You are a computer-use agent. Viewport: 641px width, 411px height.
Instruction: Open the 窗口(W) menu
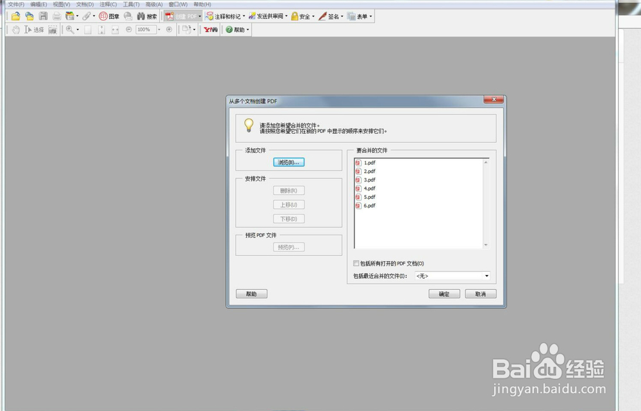[x=178, y=4]
